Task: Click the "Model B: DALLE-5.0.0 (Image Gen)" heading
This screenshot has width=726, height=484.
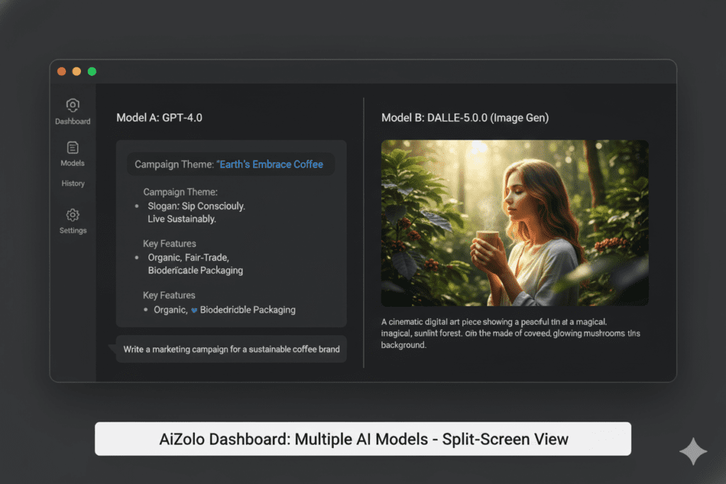Action: click(x=464, y=118)
